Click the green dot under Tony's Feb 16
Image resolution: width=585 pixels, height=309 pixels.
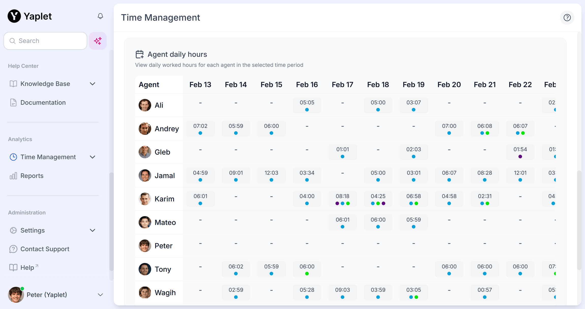307,273
